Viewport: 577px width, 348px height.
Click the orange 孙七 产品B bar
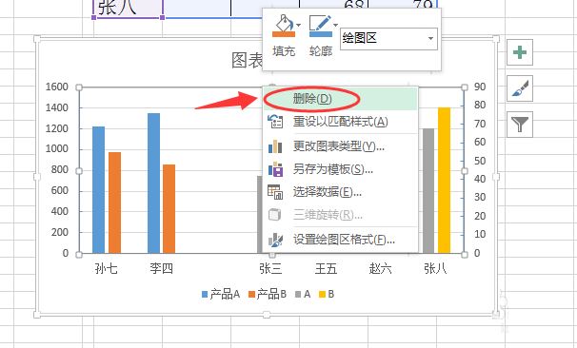click(115, 203)
